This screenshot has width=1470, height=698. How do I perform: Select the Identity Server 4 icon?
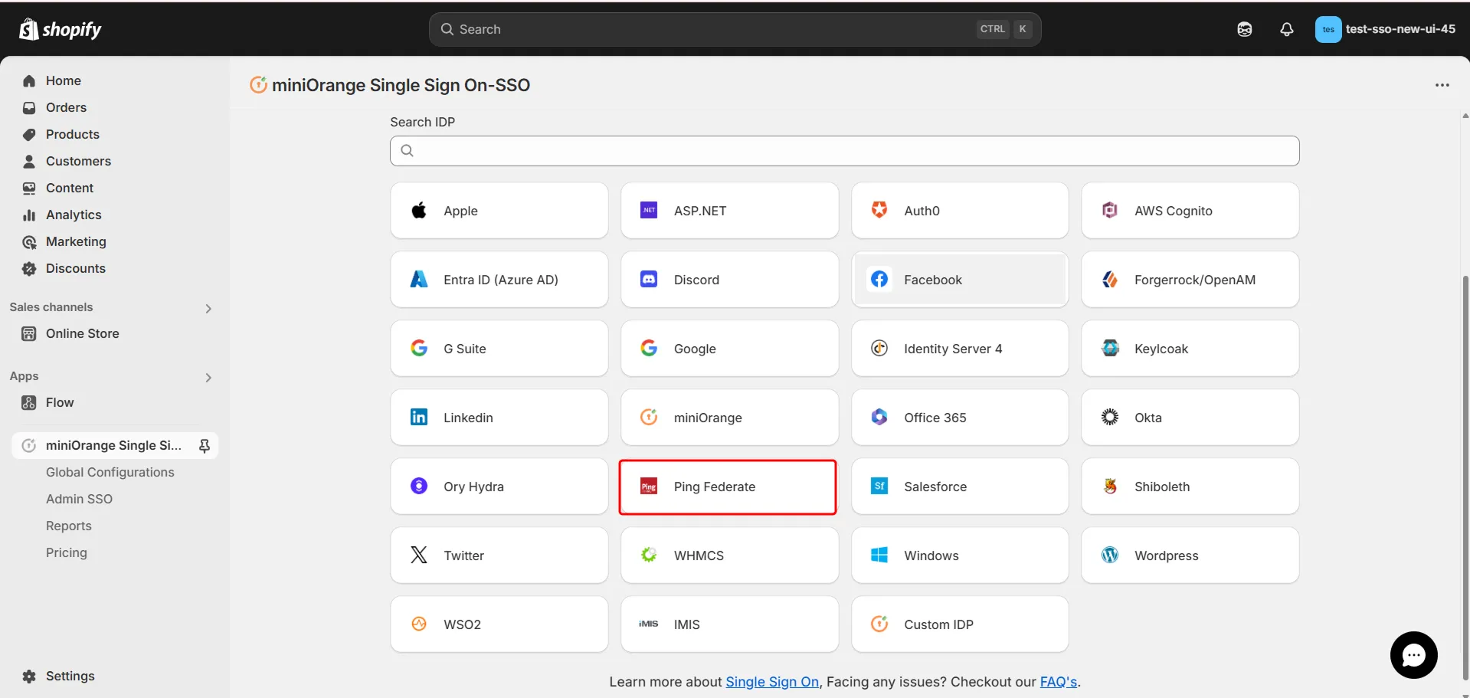pyautogui.click(x=879, y=348)
